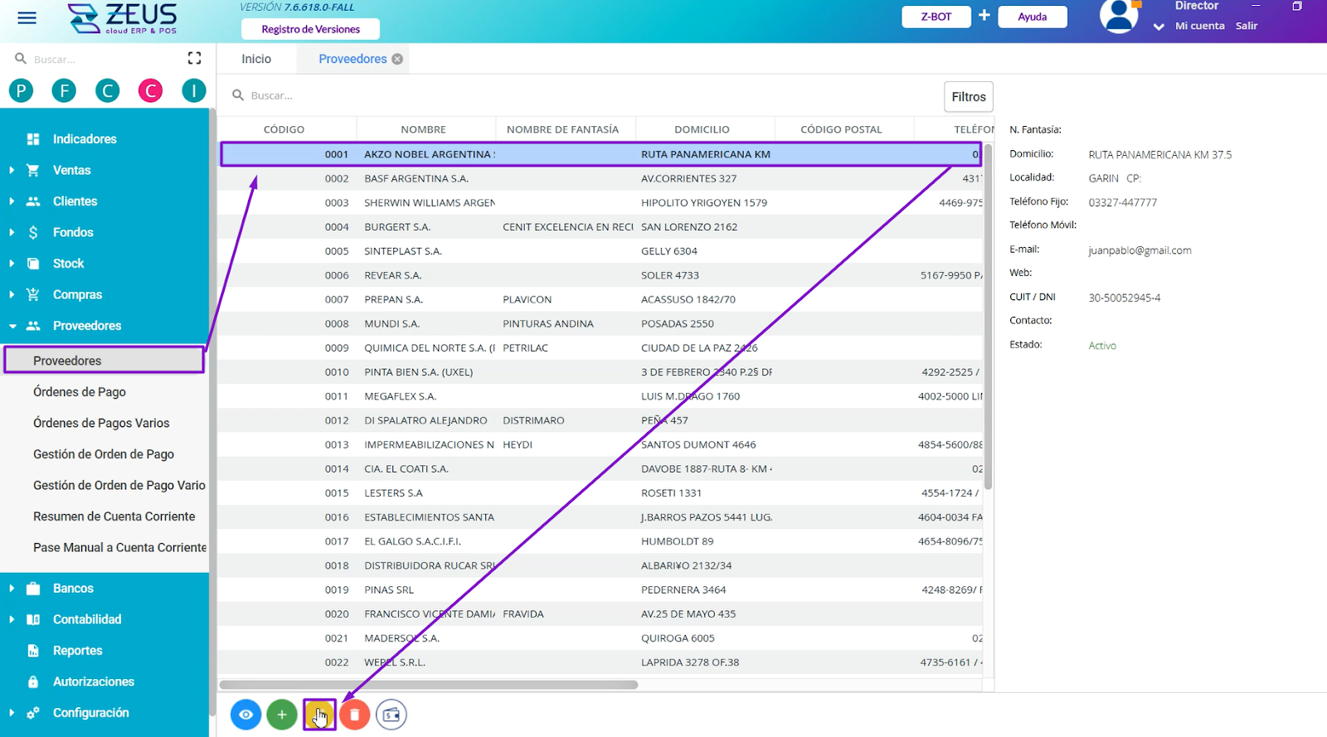1327x737 pixels.
Task: Switch to the Proveedores tab
Action: tap(352, 59)
